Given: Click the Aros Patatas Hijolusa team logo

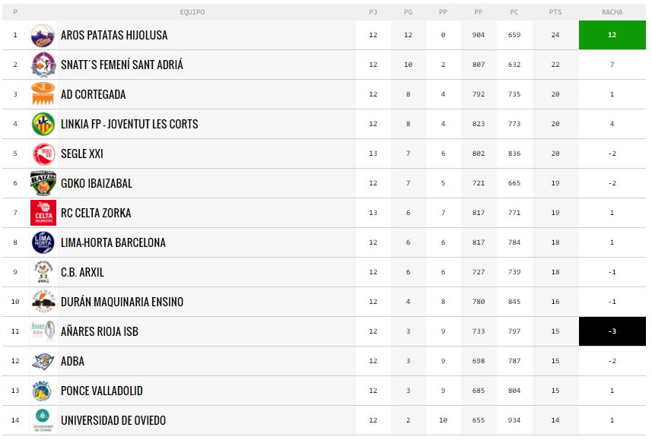Looking at the screenshot, I should coord(43,35).
